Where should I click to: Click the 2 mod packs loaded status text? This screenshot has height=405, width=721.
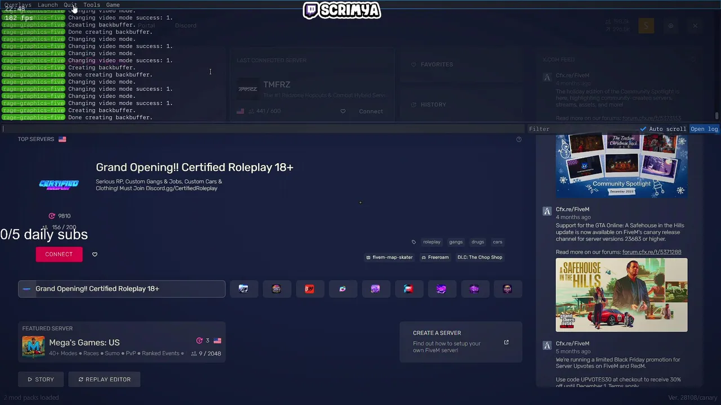[x=31, y=397]
